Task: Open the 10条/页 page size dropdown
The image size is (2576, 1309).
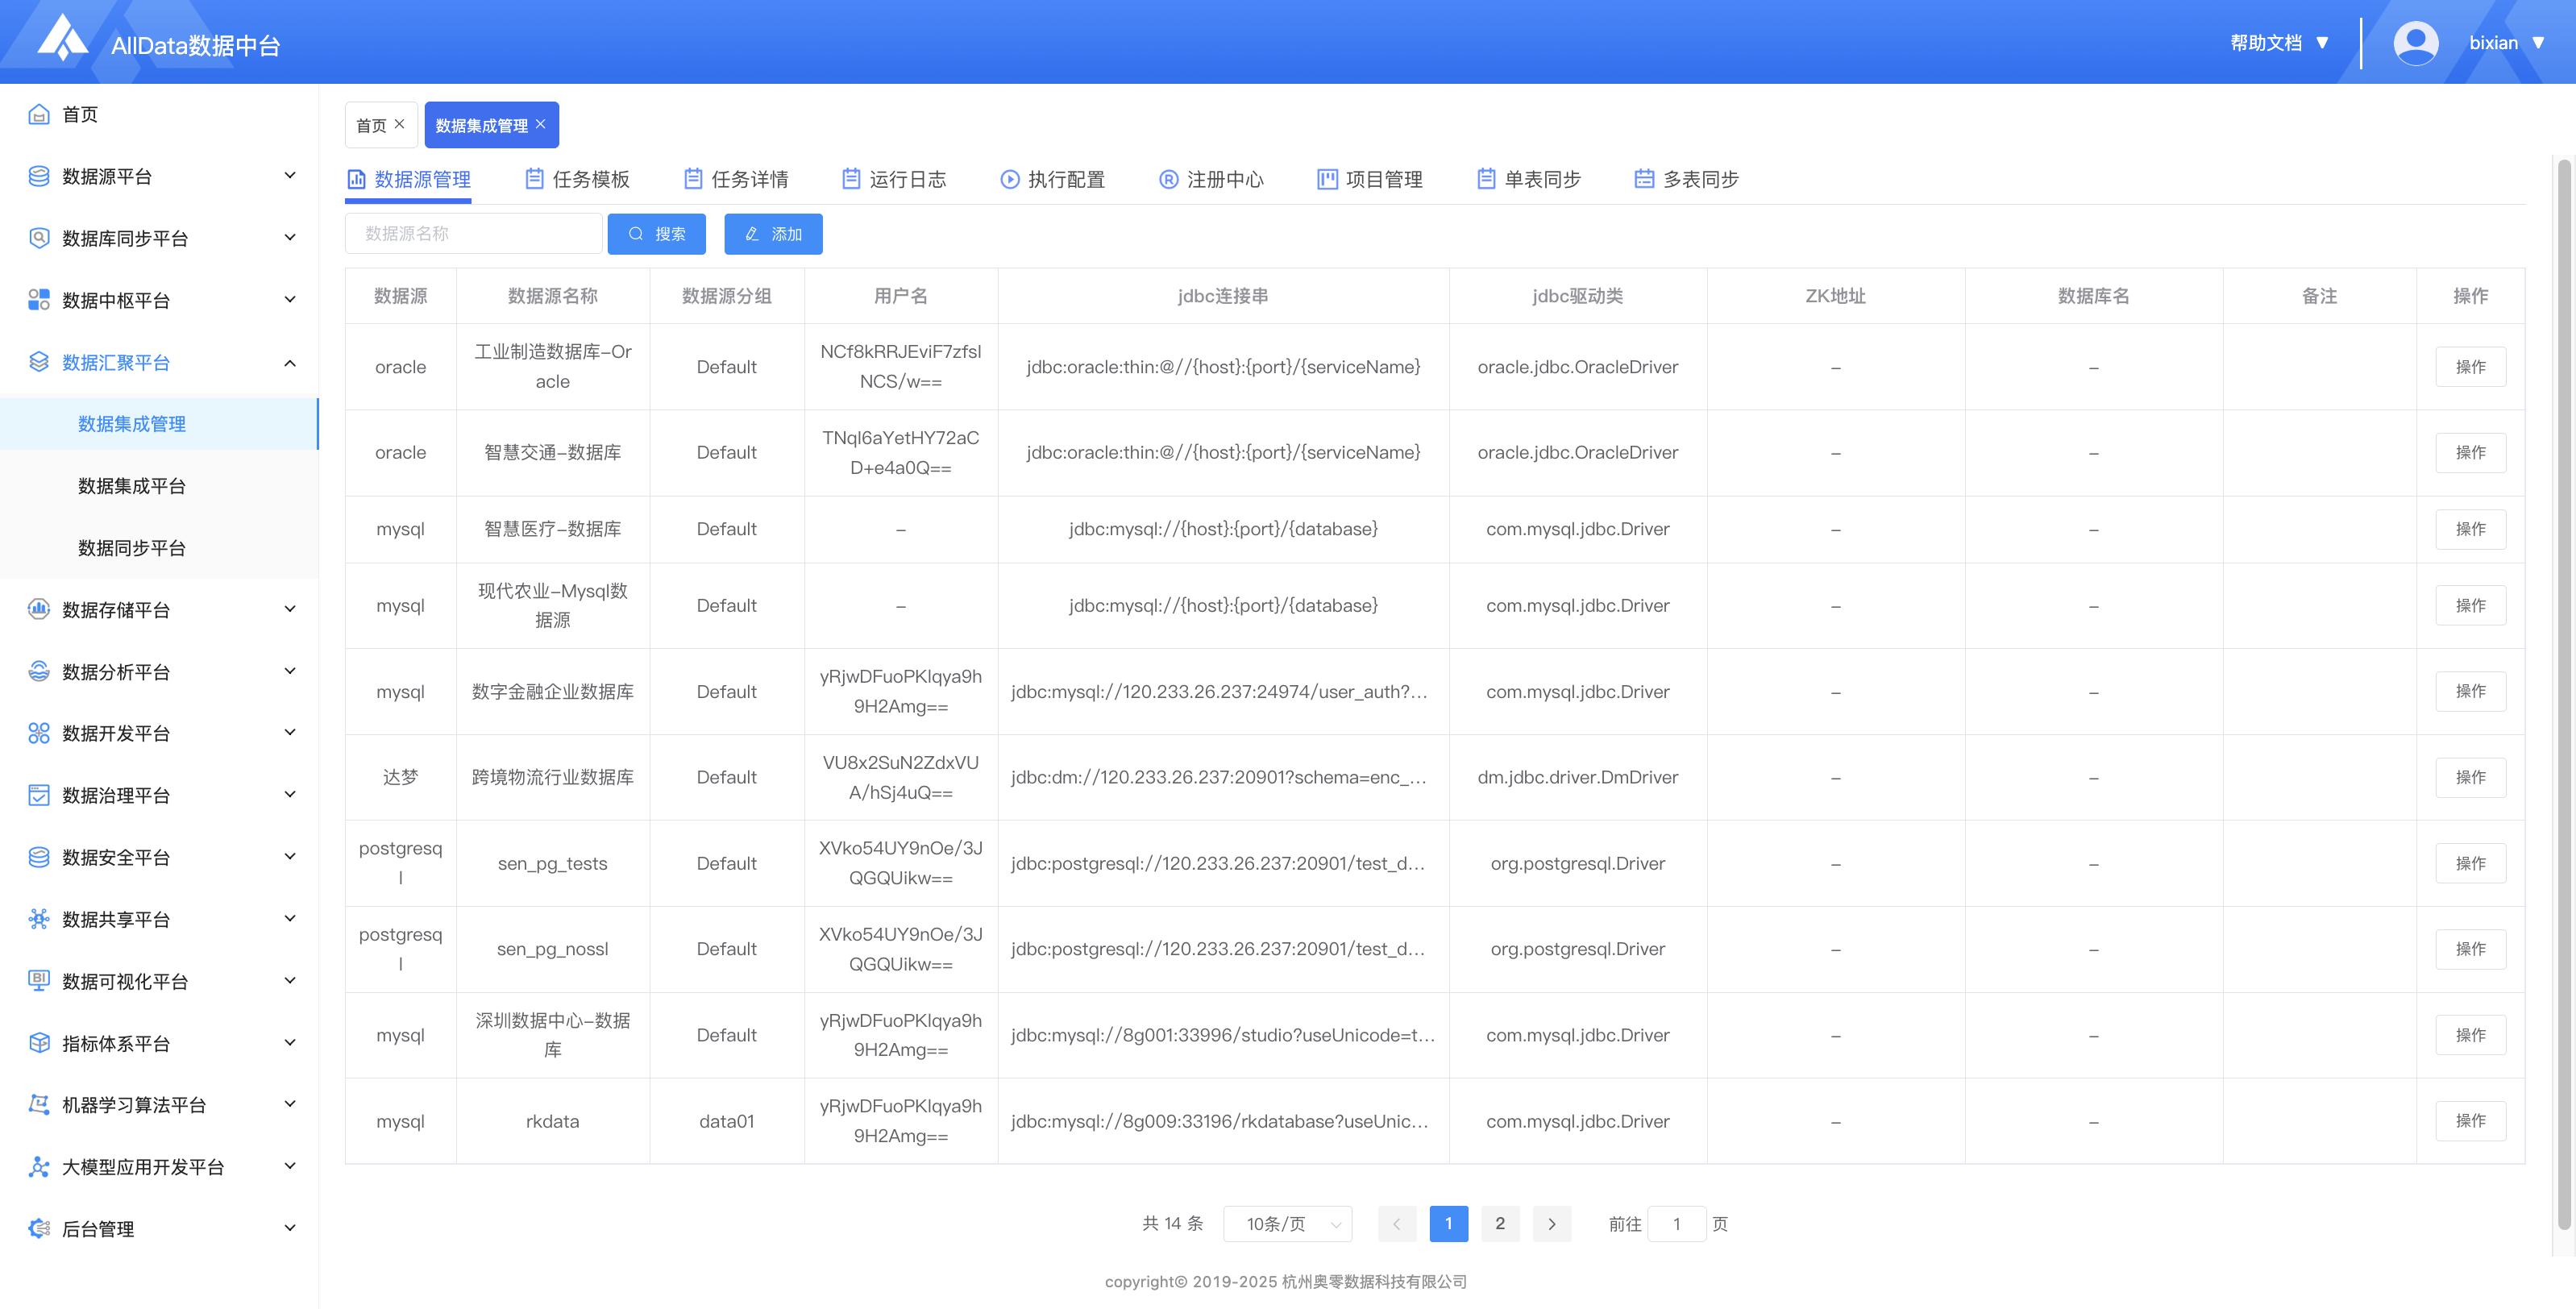Action: (1287, 1223)
